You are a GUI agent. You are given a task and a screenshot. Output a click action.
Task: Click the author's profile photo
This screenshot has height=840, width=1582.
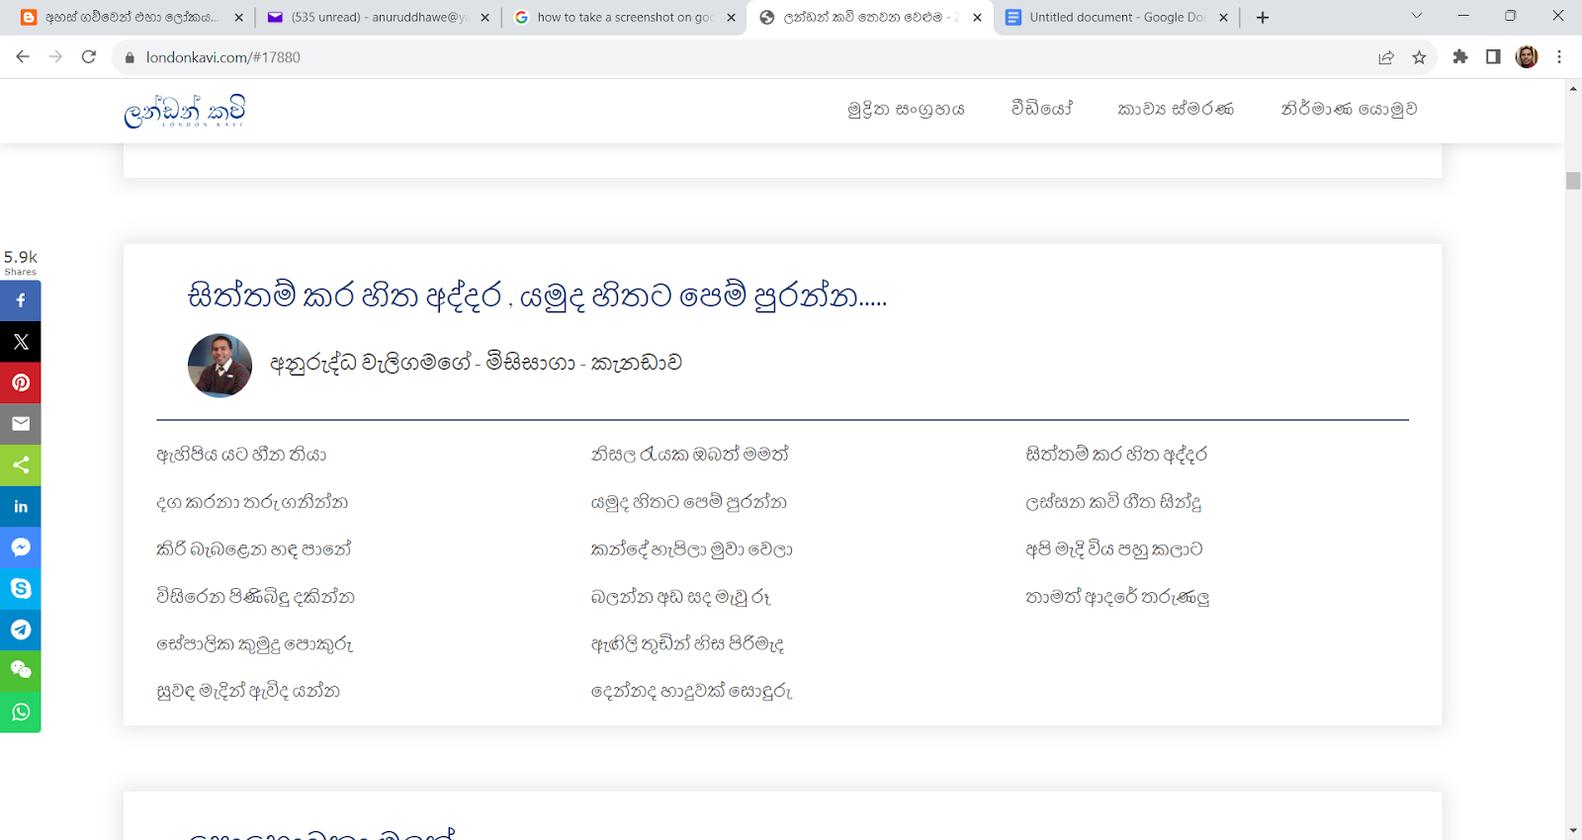[220, 365]
